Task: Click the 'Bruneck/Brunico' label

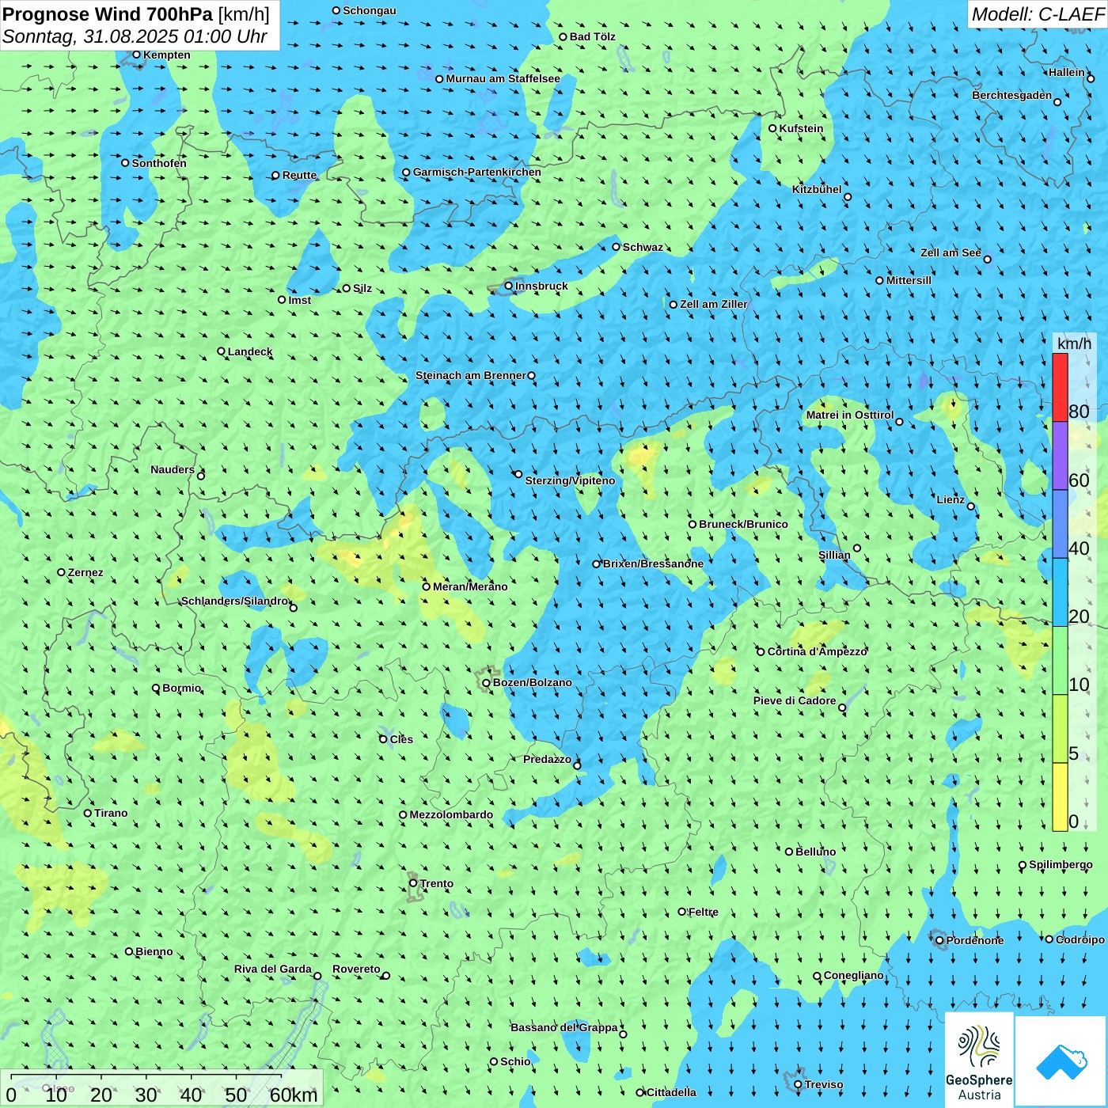Action: pyautogui.click(x=743, y=524)
